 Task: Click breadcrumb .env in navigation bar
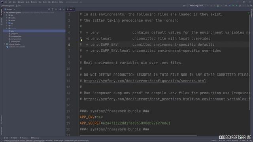coord(19,6)
